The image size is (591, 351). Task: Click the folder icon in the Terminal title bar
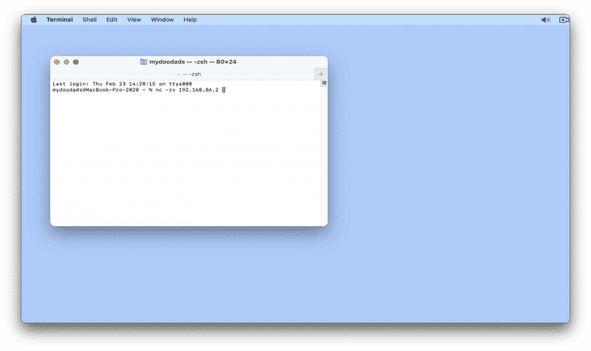click(143, 62)
